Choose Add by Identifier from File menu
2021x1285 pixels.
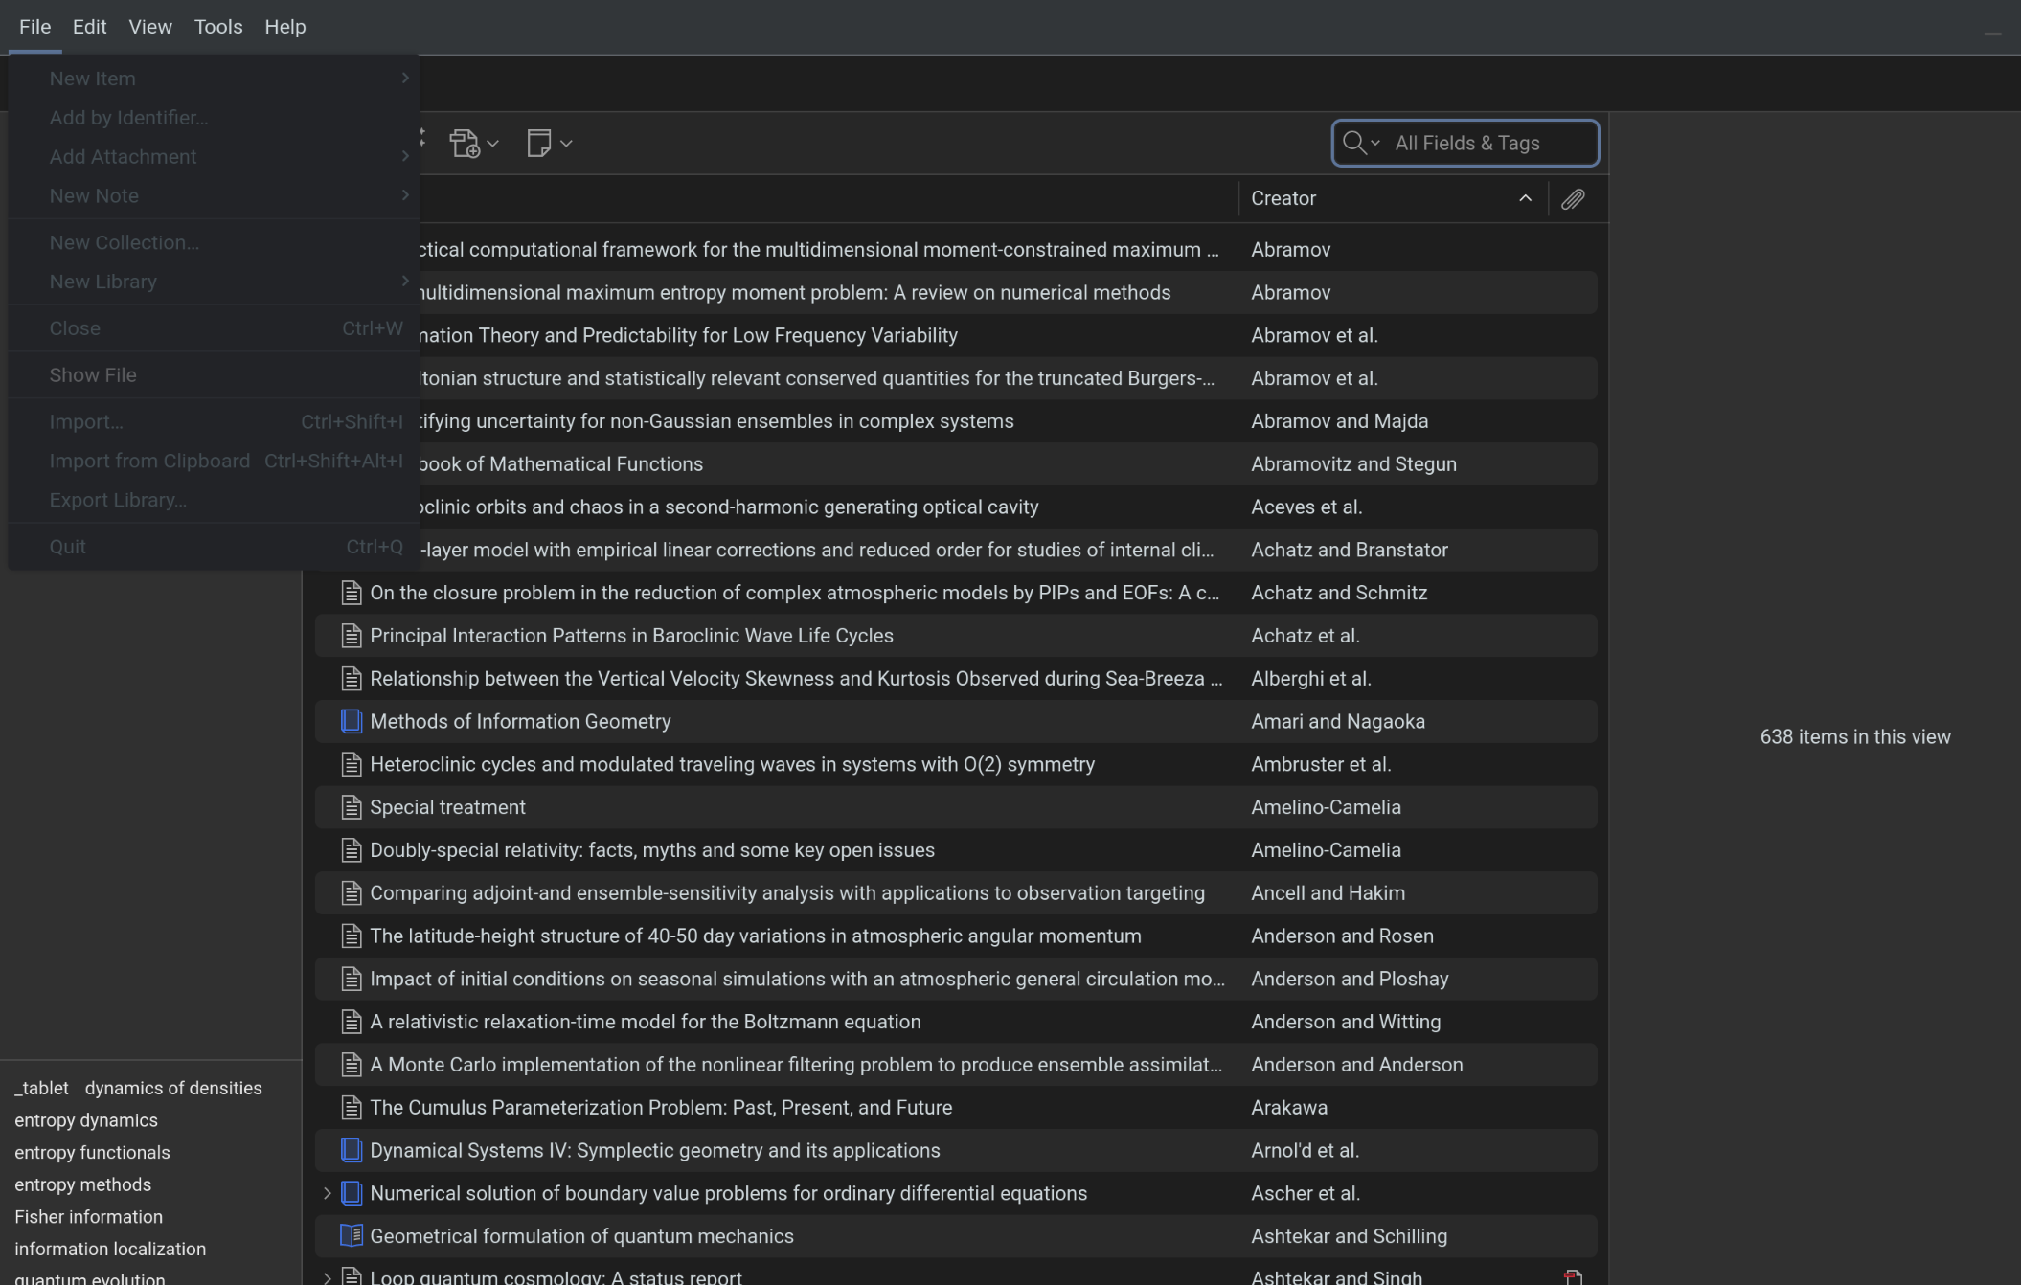[128, 118]
